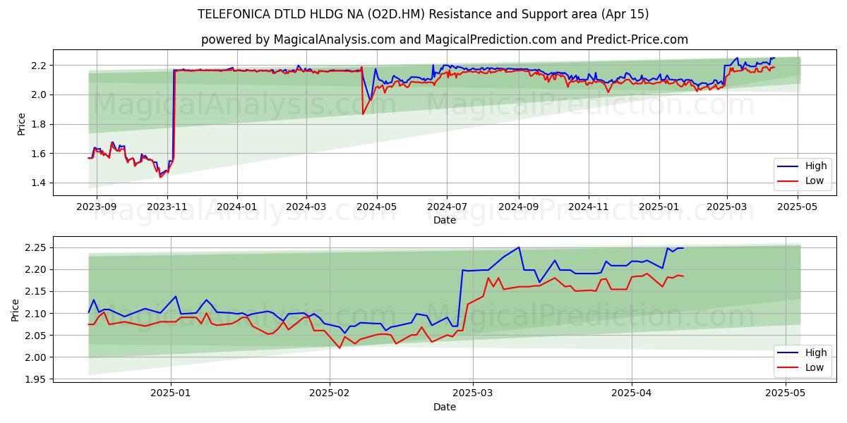Click the '2.15' price tick on lower chart
This screenshot has height=423, width=847.
coord(36,291)
